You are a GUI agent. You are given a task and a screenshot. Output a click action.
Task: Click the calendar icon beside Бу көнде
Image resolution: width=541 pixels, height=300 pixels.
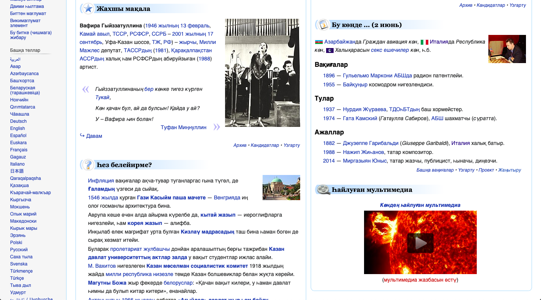pos(323,25)
